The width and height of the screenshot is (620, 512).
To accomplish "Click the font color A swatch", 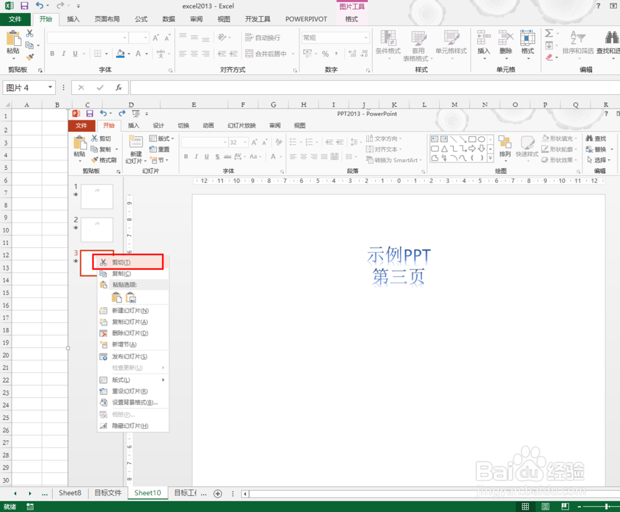I will point(138,53).
